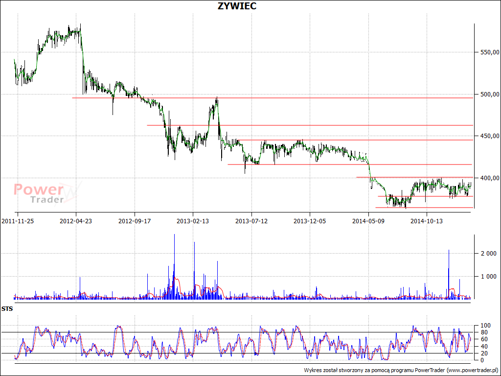This screenshot has height=376, width=501.
Task: Click the 500,00 price axis label
Action: click(490, 94)
